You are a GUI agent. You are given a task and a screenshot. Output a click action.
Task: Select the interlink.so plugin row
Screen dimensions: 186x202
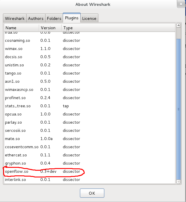pos(90,179)
